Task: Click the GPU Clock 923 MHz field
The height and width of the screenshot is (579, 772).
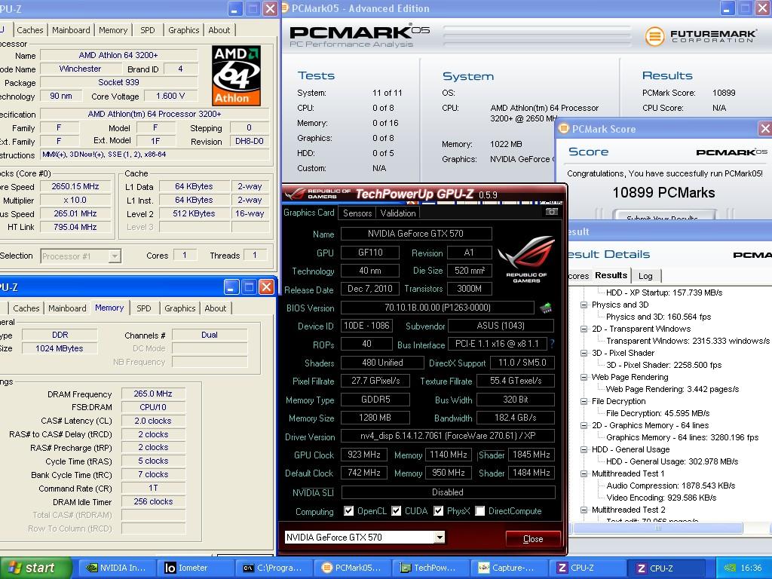Action: click(x=363, y=455)
